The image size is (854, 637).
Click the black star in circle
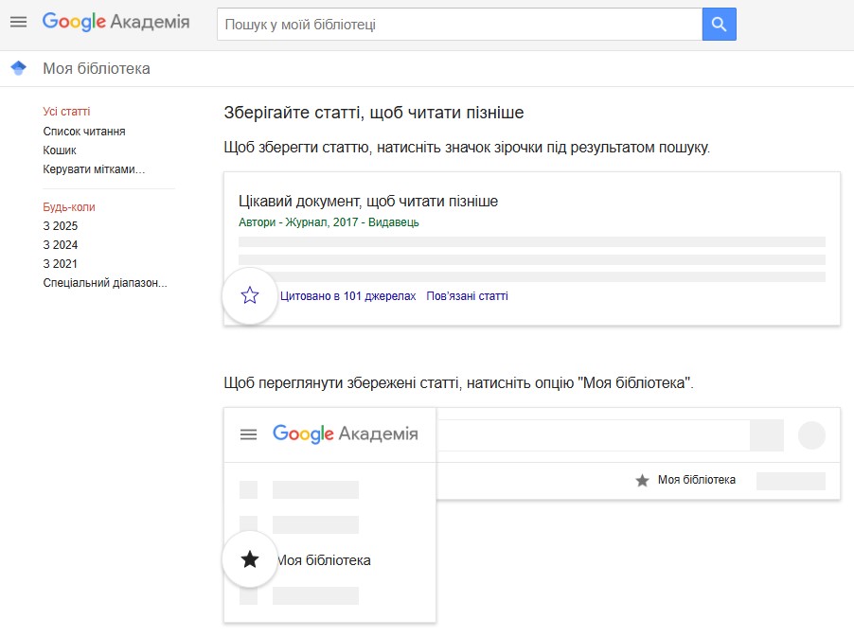[250, 559]
